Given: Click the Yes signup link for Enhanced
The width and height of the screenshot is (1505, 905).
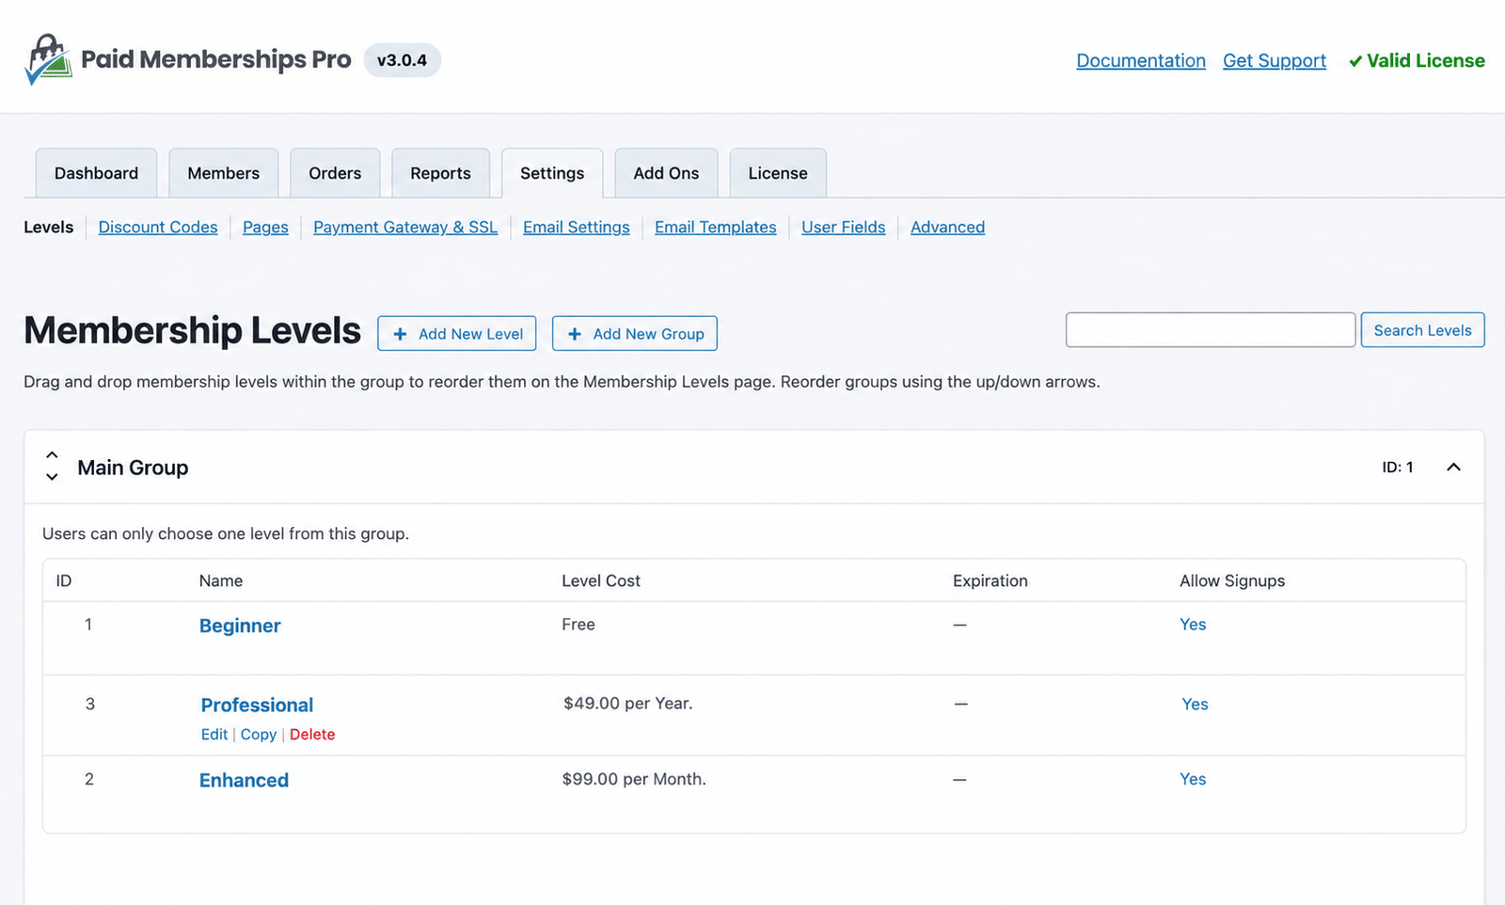Looking at the screenshot, I should (1193, 779).
